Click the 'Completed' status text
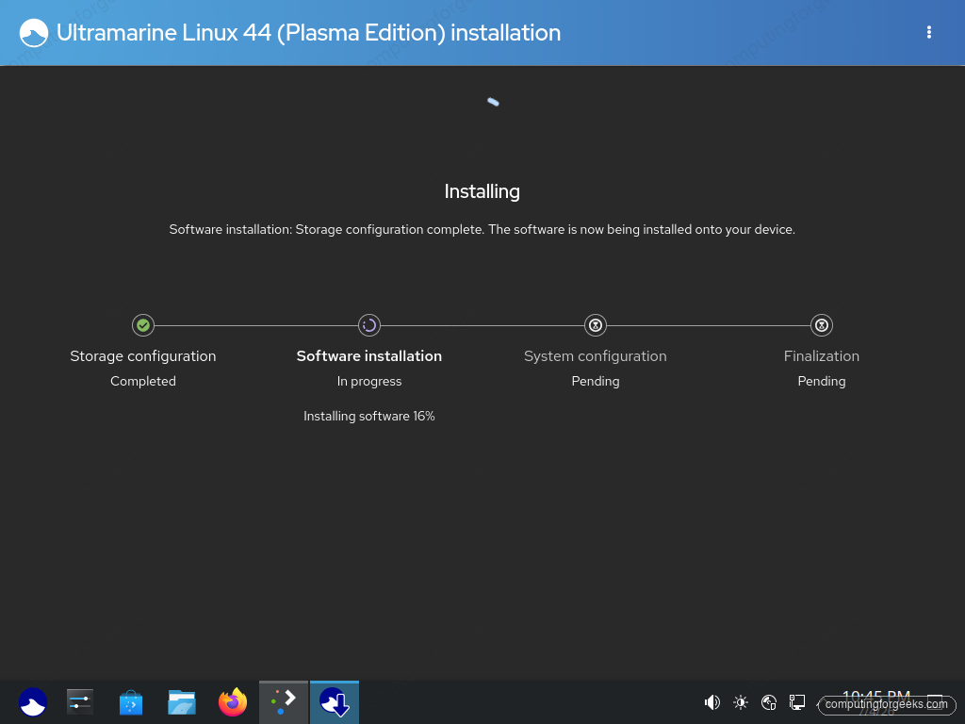965x724 pixels. pos(143,381)
